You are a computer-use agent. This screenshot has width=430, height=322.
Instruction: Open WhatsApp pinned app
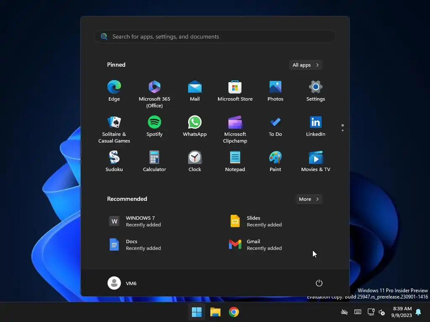tap(195, 127)
